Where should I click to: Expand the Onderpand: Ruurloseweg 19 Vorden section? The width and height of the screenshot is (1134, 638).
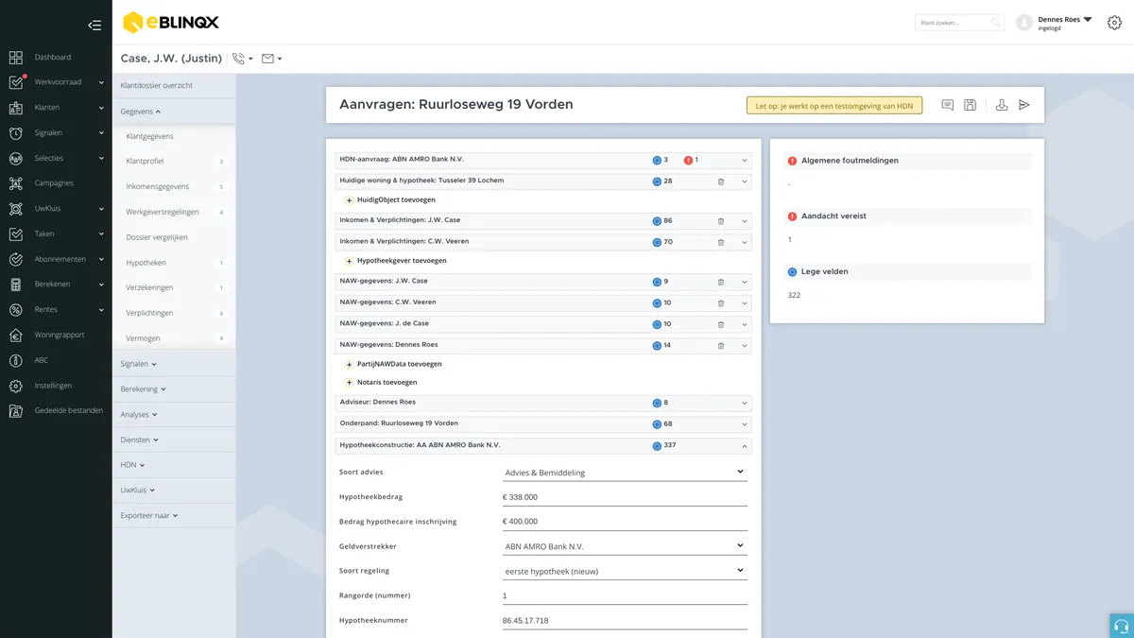745,424
